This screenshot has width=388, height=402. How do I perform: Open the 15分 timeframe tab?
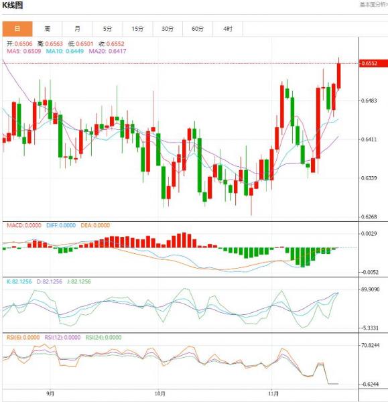click(138, 29)
